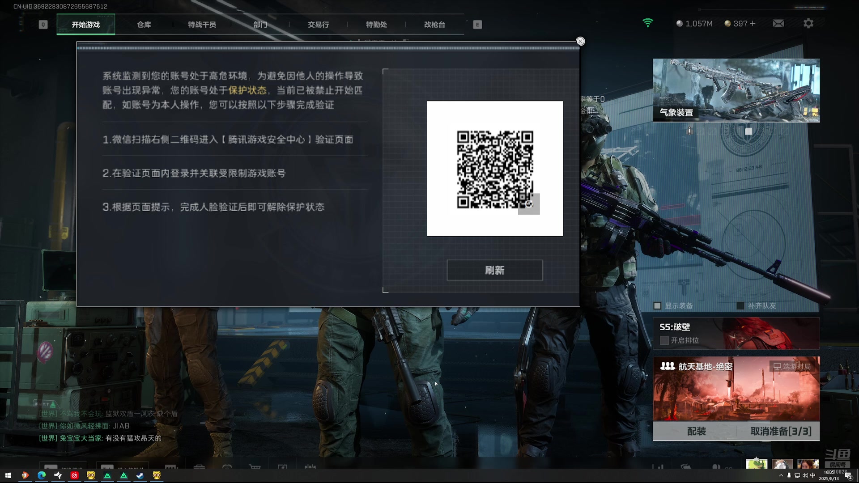Open the Microsoft Edge taskbar icon

click(x=42, y=475)
